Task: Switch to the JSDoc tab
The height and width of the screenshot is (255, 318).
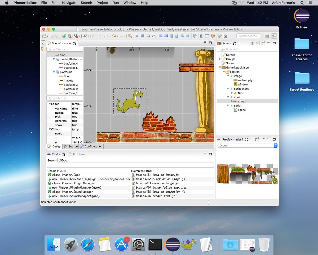Action: [63, 160]
